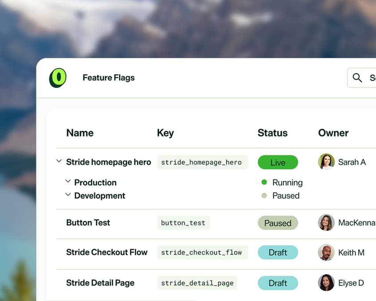
Task: Click owner name Sarah A
Action: tap(352, 162)
